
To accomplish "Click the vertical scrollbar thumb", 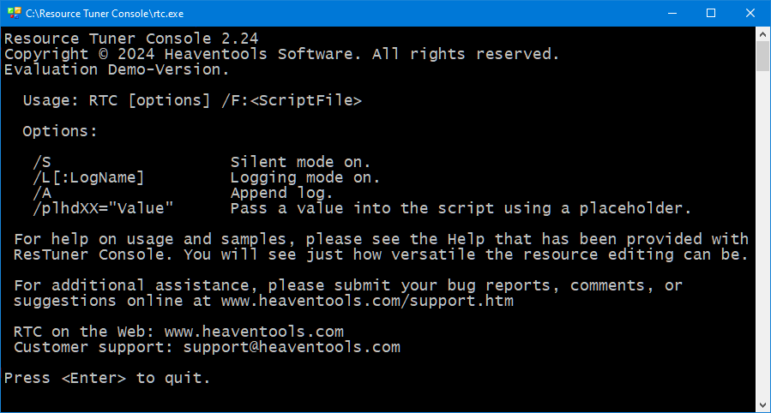I will (x=762, y=57).
